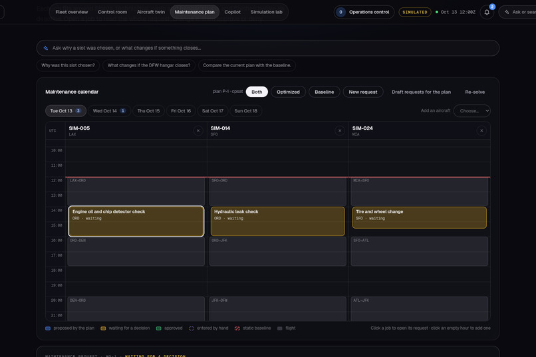Open the Tire and wheel change job
536x357 pixels.
[x=419, y=217]
